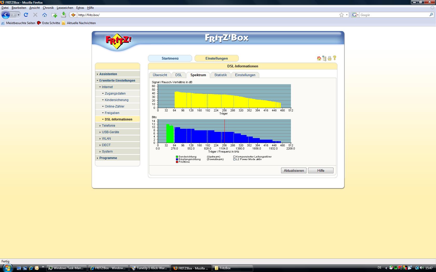Go to the Firefox home page icon
The height and width of the screenshot is (272, 436).
pyautogui.click(x=45, y=15)
